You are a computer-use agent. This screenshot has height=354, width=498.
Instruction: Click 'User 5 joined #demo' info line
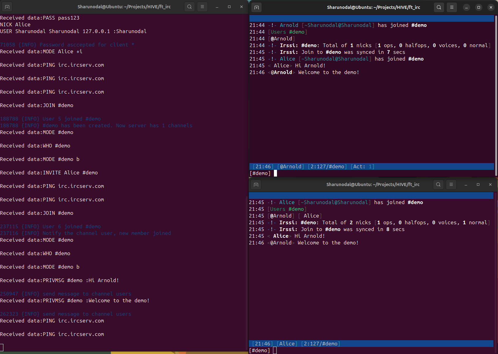pyautogui.click(x=50, y=119)
